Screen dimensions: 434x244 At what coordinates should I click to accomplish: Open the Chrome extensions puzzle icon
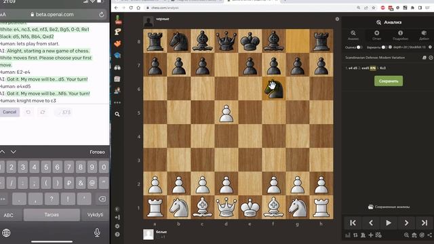[x=412, y=7]
